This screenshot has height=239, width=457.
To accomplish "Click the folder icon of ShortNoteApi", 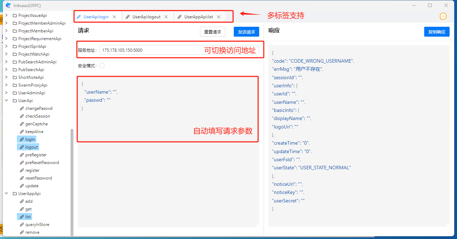I will [15, 77].
